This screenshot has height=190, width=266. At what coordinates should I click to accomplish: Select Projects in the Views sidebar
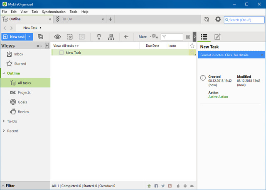pos(24,92)
